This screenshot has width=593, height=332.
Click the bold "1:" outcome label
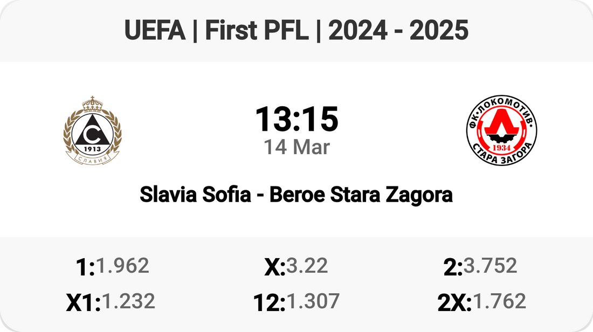click(x=86, y=267)
